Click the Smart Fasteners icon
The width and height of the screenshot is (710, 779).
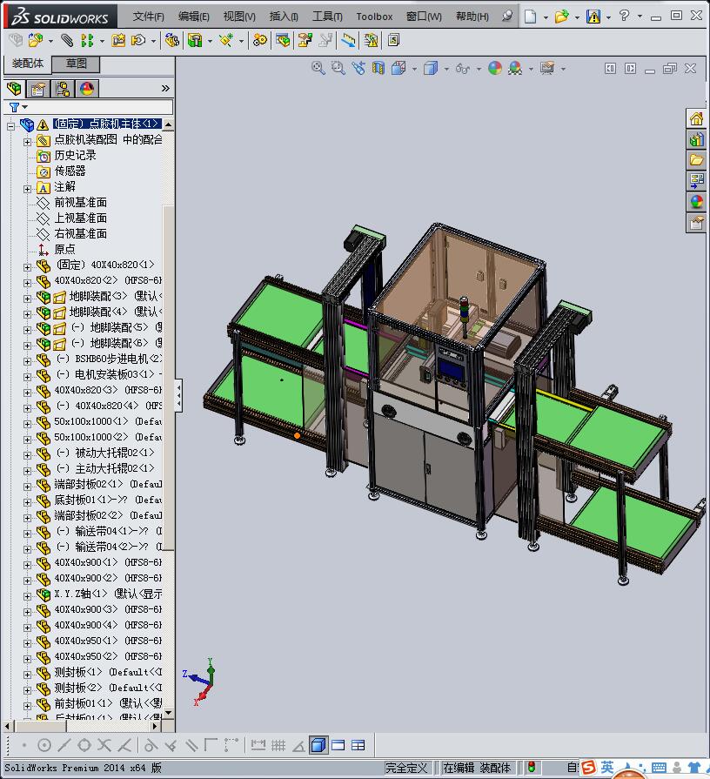click(118, 40)
